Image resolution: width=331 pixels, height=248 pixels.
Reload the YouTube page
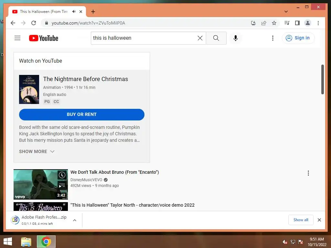pyautogui.click(x=34, y=23)
